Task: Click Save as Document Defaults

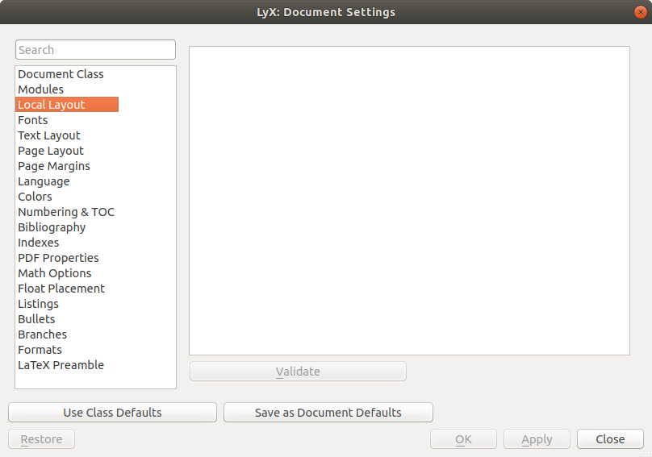Action: [x=328, y=413]
